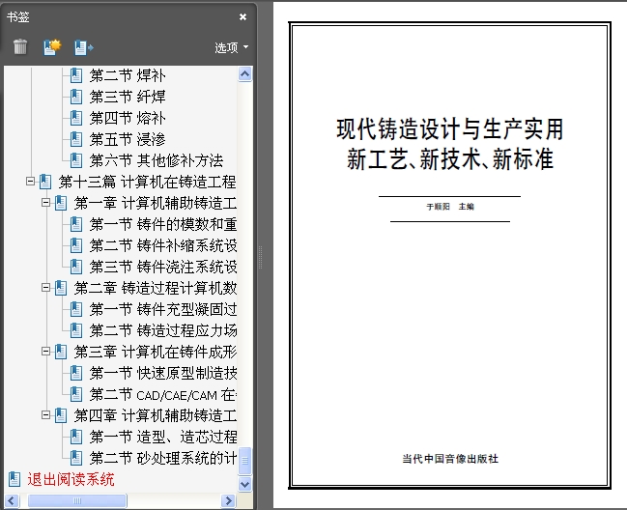Go to 第一节 快速原型制造技 bookmark
Viewport: 627px width, 510px height.
click(x=162, y=373)
